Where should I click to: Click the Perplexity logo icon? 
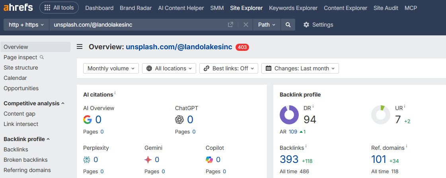87,160
